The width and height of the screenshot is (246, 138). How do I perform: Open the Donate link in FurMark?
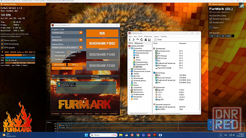[104, 113]
